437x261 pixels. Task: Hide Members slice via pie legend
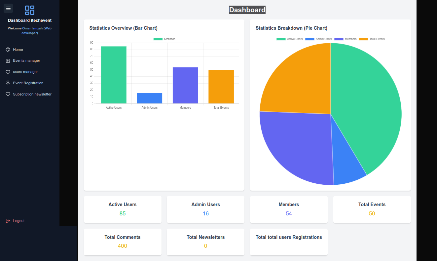click(x=346, y=39)
